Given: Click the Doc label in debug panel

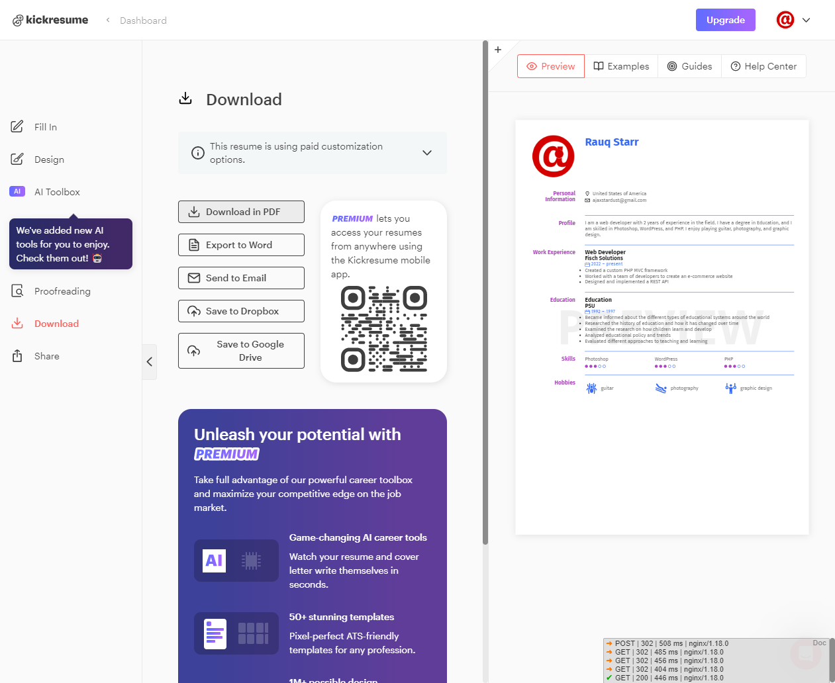Looking at the screenshot, I should coord(820,643).
